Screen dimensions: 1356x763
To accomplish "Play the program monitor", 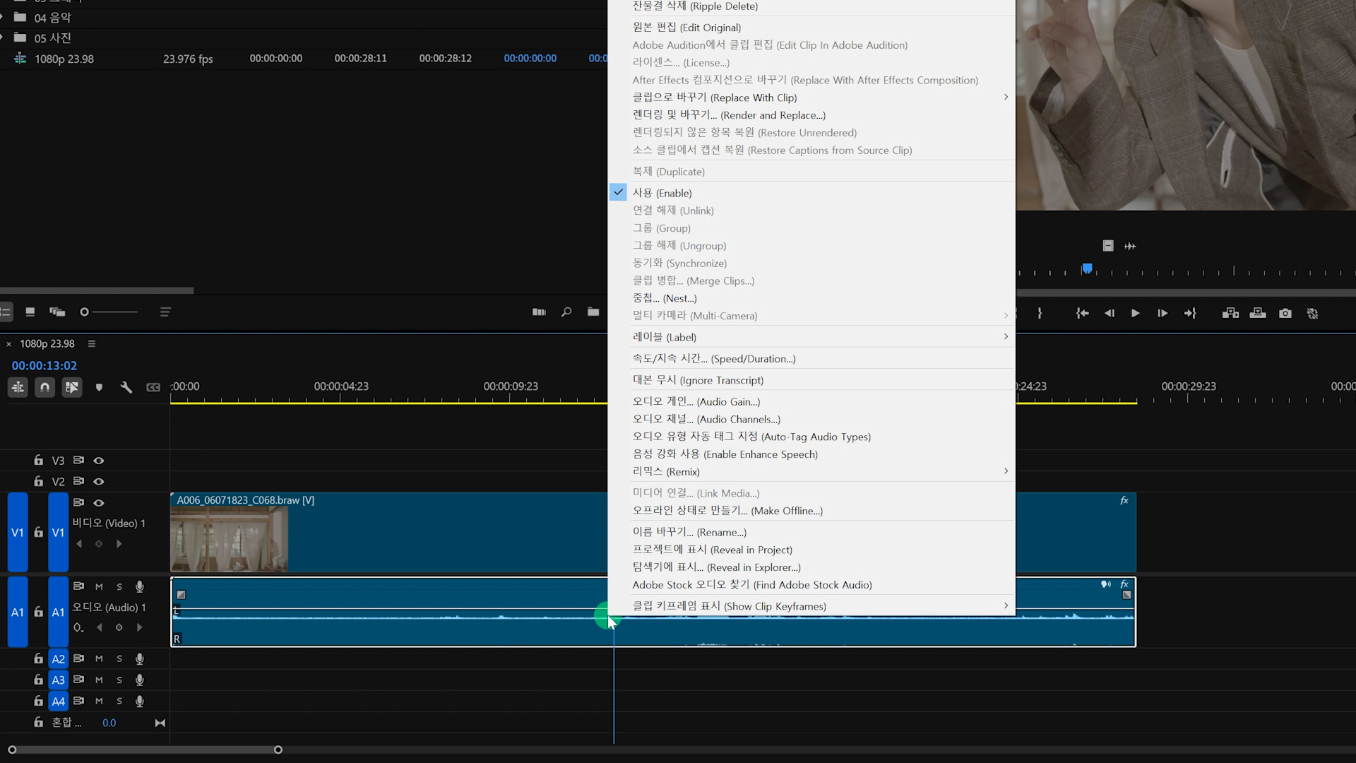I will click(1135, 313).
